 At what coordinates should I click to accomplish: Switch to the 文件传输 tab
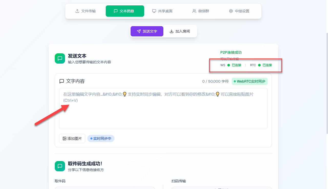click(86, 11)
